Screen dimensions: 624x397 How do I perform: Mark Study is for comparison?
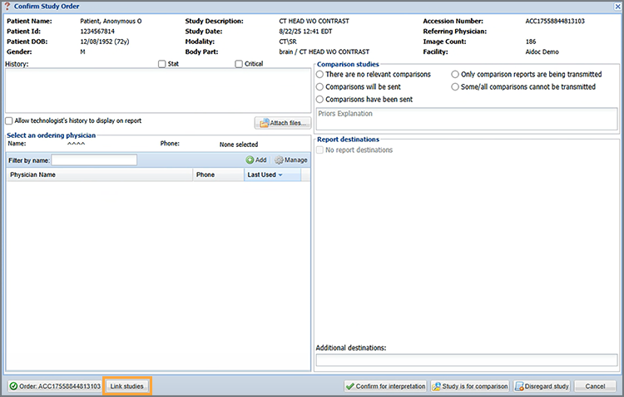(470, 386)
